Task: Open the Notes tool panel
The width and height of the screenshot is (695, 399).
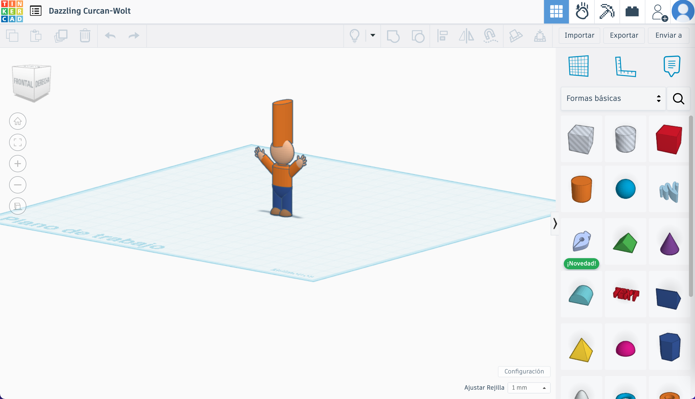Action: tap(672, 66)
